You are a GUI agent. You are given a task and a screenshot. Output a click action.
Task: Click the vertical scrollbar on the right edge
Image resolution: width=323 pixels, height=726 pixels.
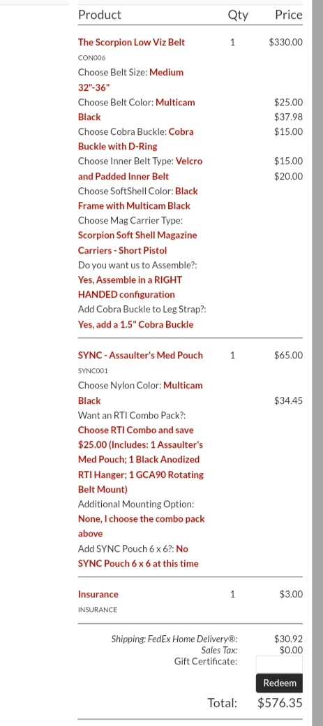tap(317, 363)
